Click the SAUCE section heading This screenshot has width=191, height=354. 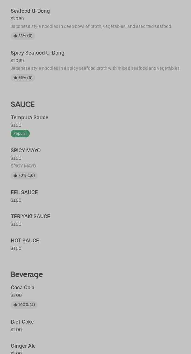[x=23, y=104]
